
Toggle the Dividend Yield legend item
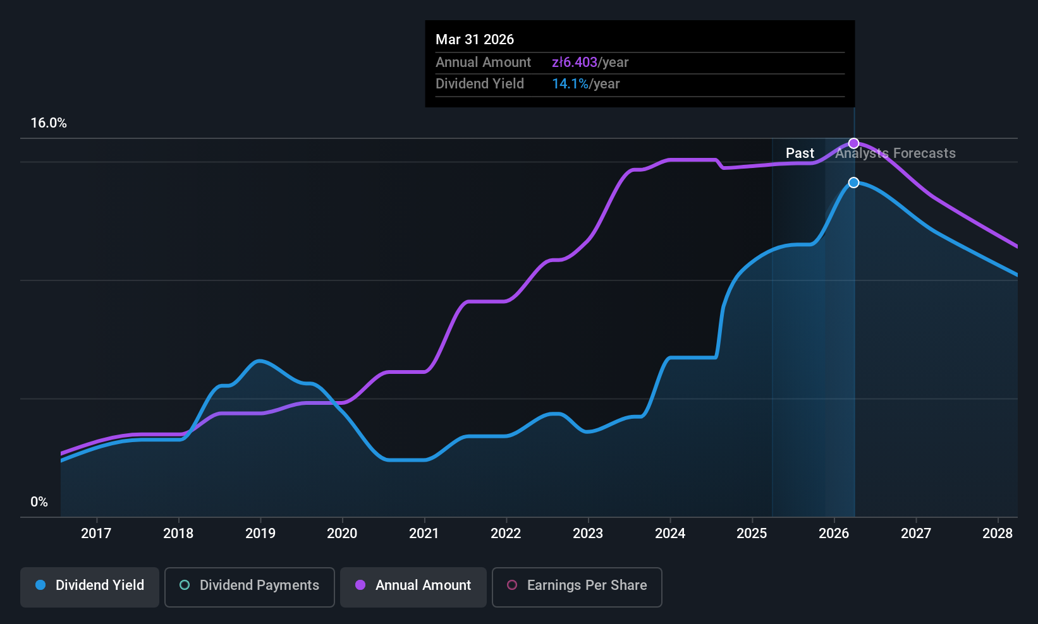pyautogui.click(x=89, y=586)
